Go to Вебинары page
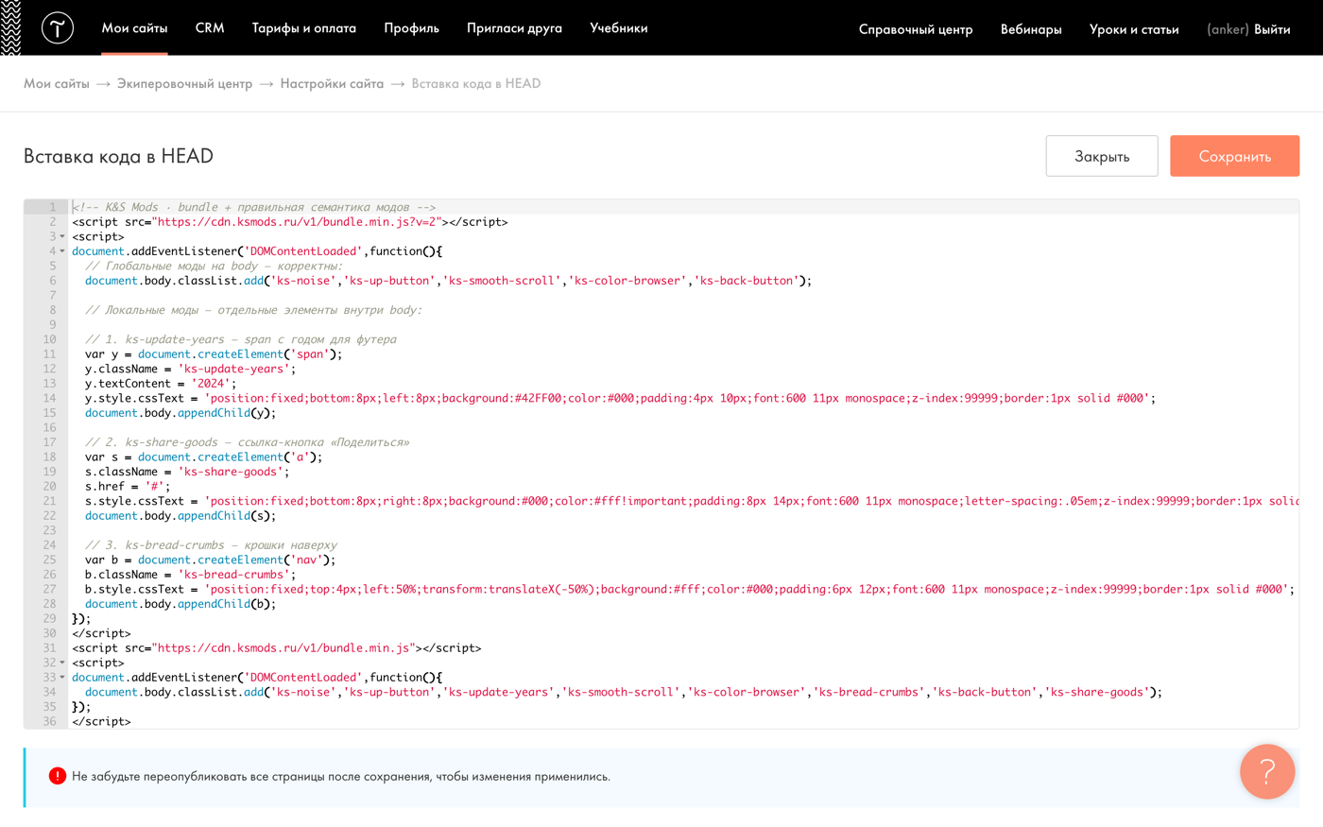1323x827 pixels. 1031,29
